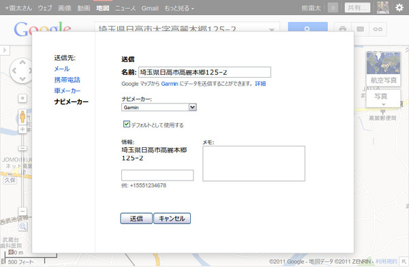Click the 共有 share button
Viewport: 409px width, 267px height.
pyautogui.click(x=357, y=7)
